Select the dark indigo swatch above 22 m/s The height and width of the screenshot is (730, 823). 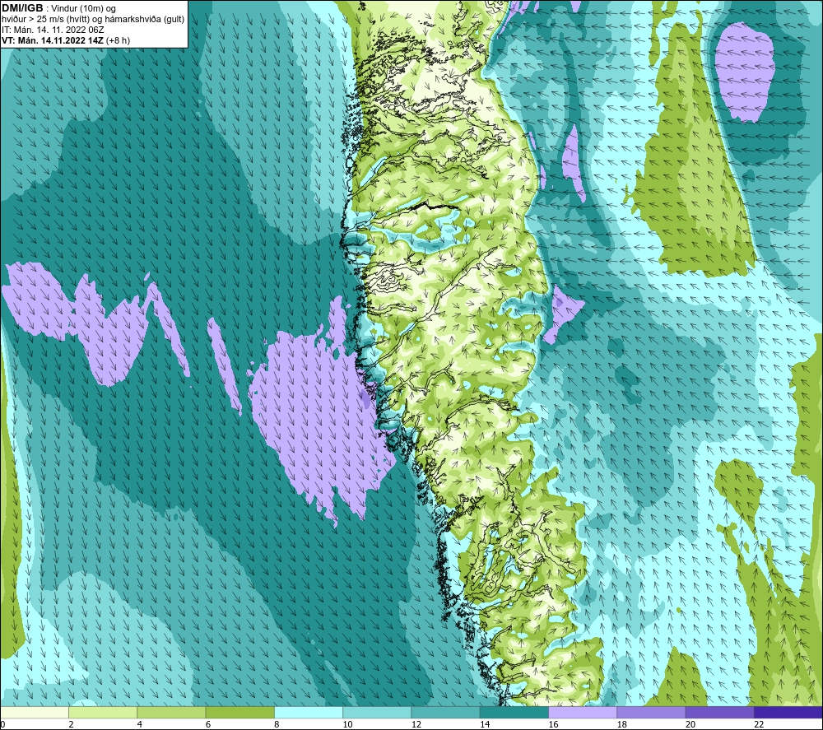point(788,712)
